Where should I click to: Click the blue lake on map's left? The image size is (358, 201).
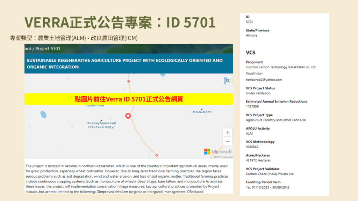(x=43, y=114)
